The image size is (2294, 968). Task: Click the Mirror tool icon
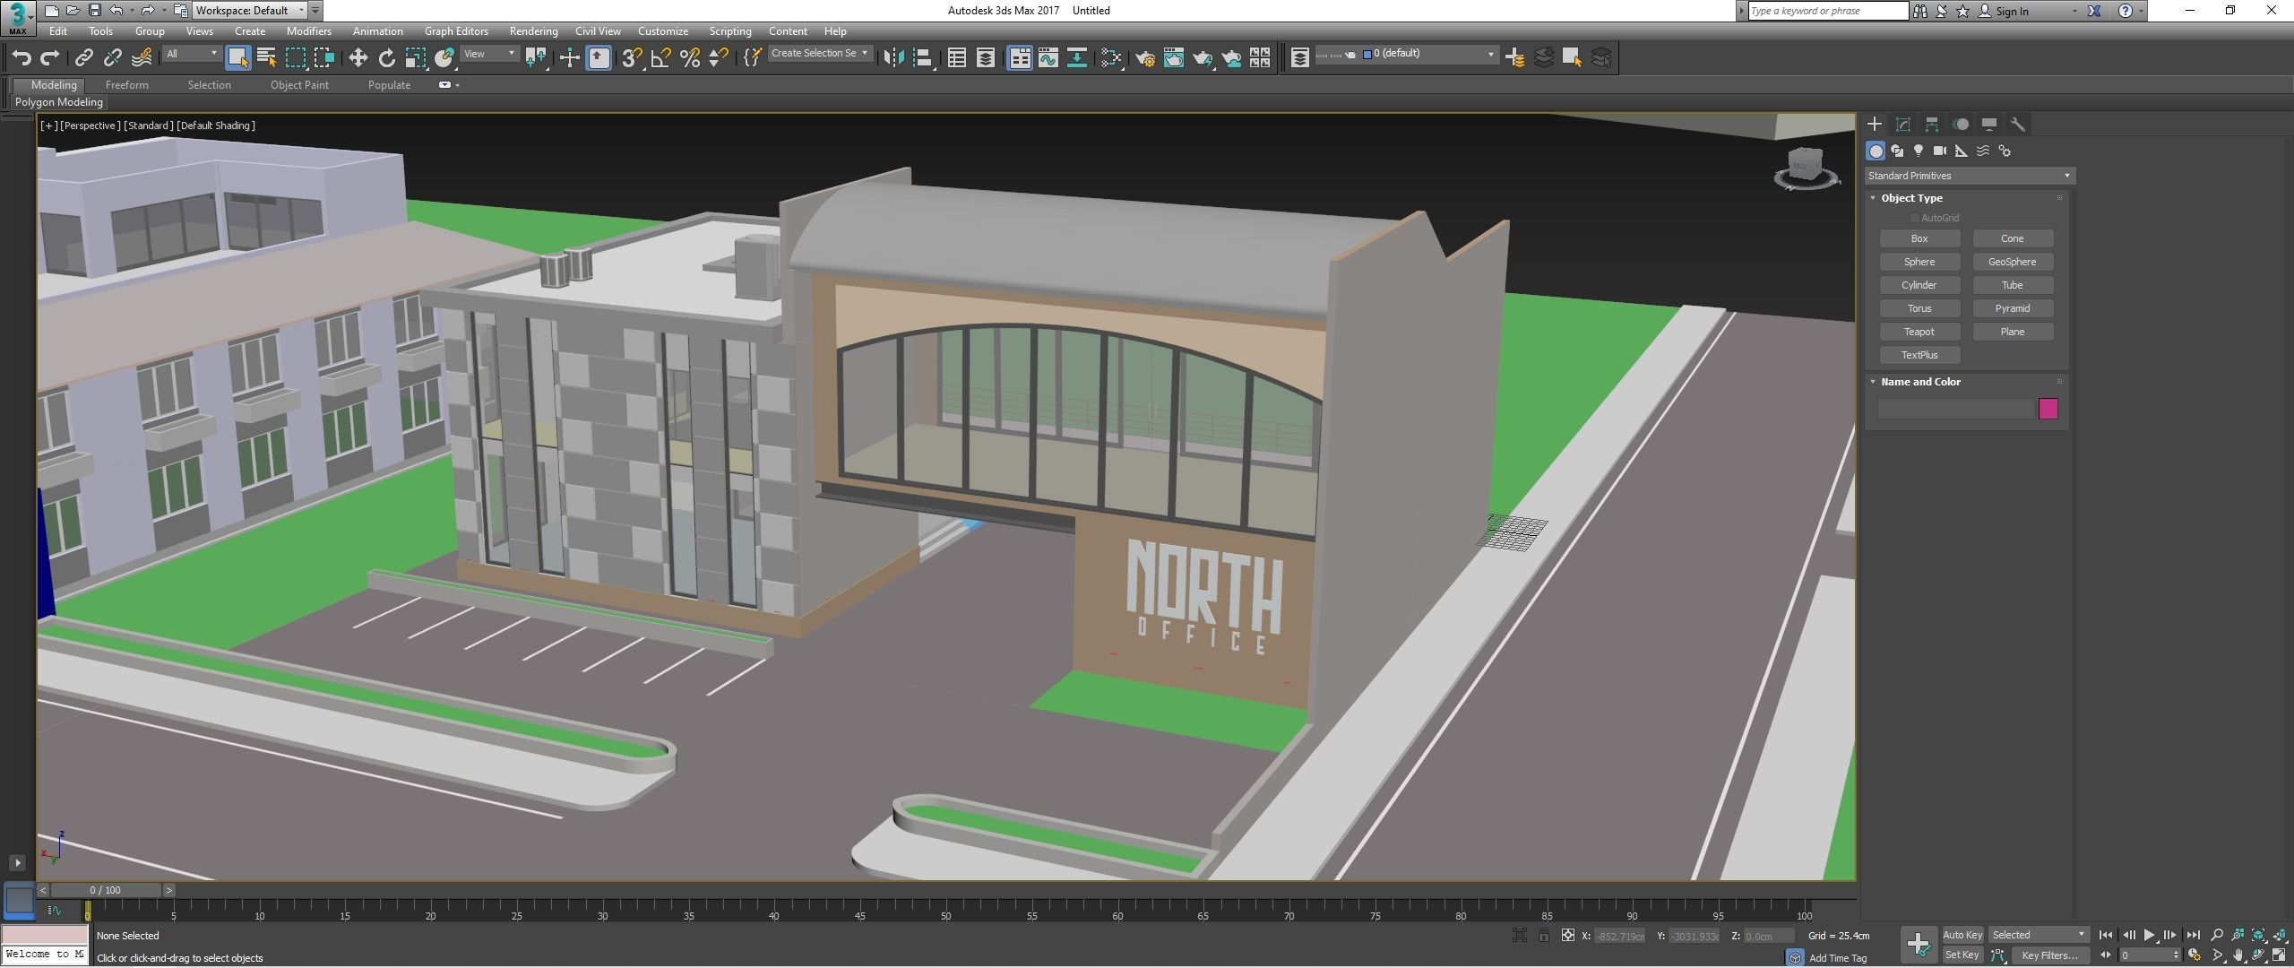(893, 58)
